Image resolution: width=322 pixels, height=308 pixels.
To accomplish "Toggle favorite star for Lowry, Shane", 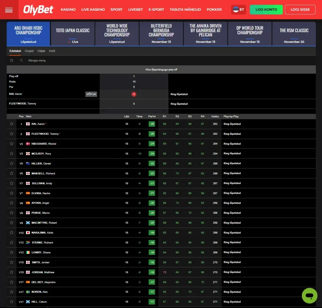I will 12,252.
